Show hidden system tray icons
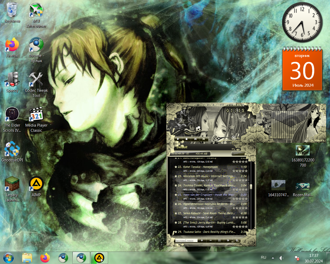 (273, 258)
